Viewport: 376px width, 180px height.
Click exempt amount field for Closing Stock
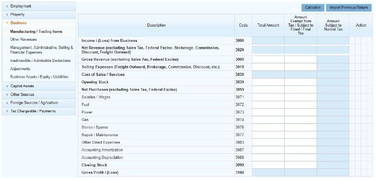[300, 165]
